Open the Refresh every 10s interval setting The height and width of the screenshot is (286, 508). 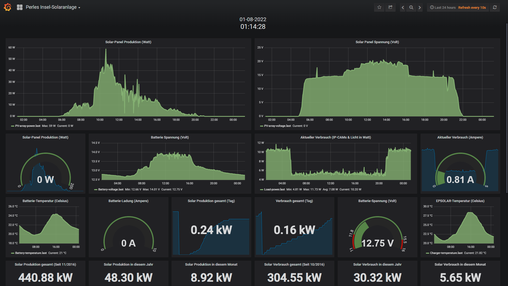472,7
